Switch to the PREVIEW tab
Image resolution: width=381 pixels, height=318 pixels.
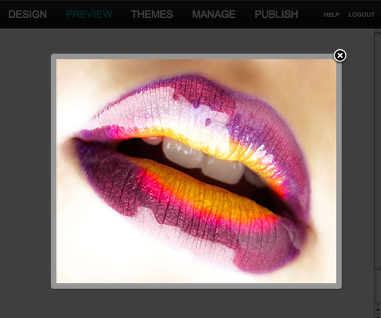89,14
